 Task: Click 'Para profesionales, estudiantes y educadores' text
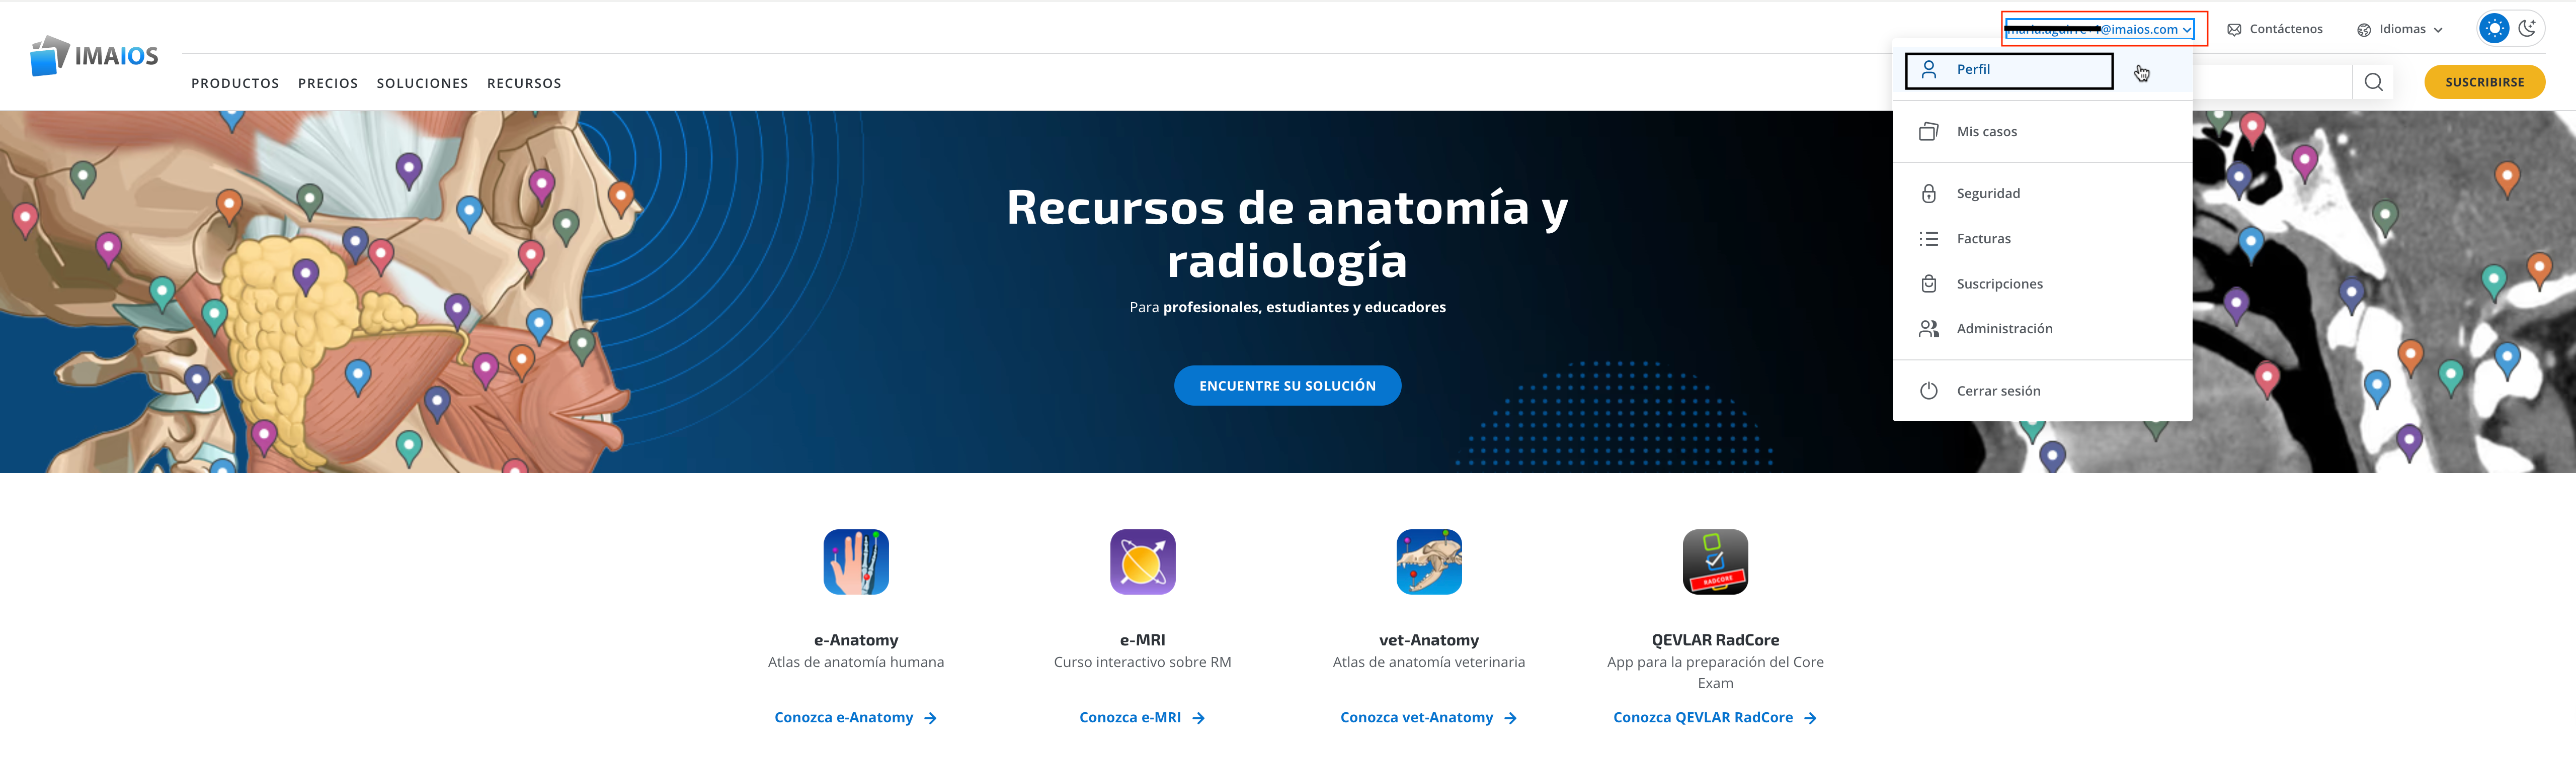[x=1287, y=308]
